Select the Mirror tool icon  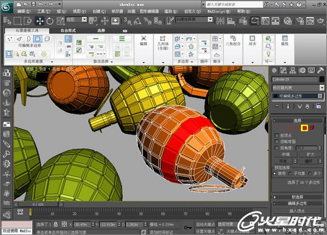pyautogui.click(x=220, y=21)
